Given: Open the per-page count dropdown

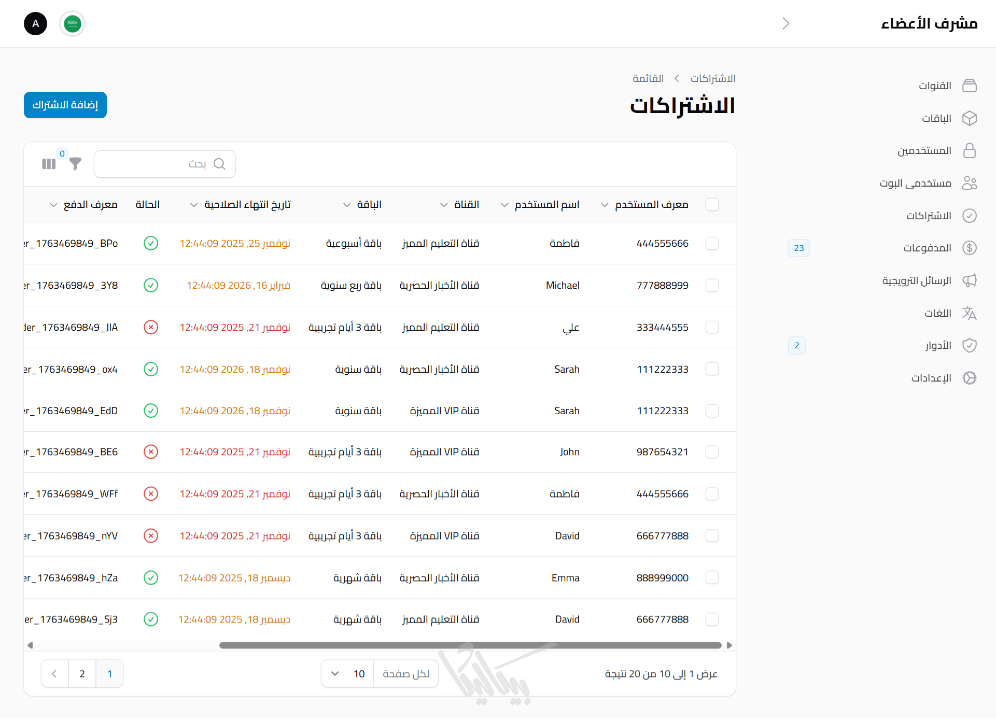Looking at the screenshot, I should tap(347, 674).
